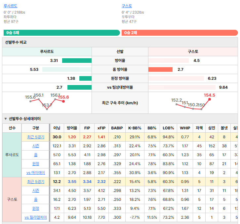Click the xFIP column header

tap(101, 128)
